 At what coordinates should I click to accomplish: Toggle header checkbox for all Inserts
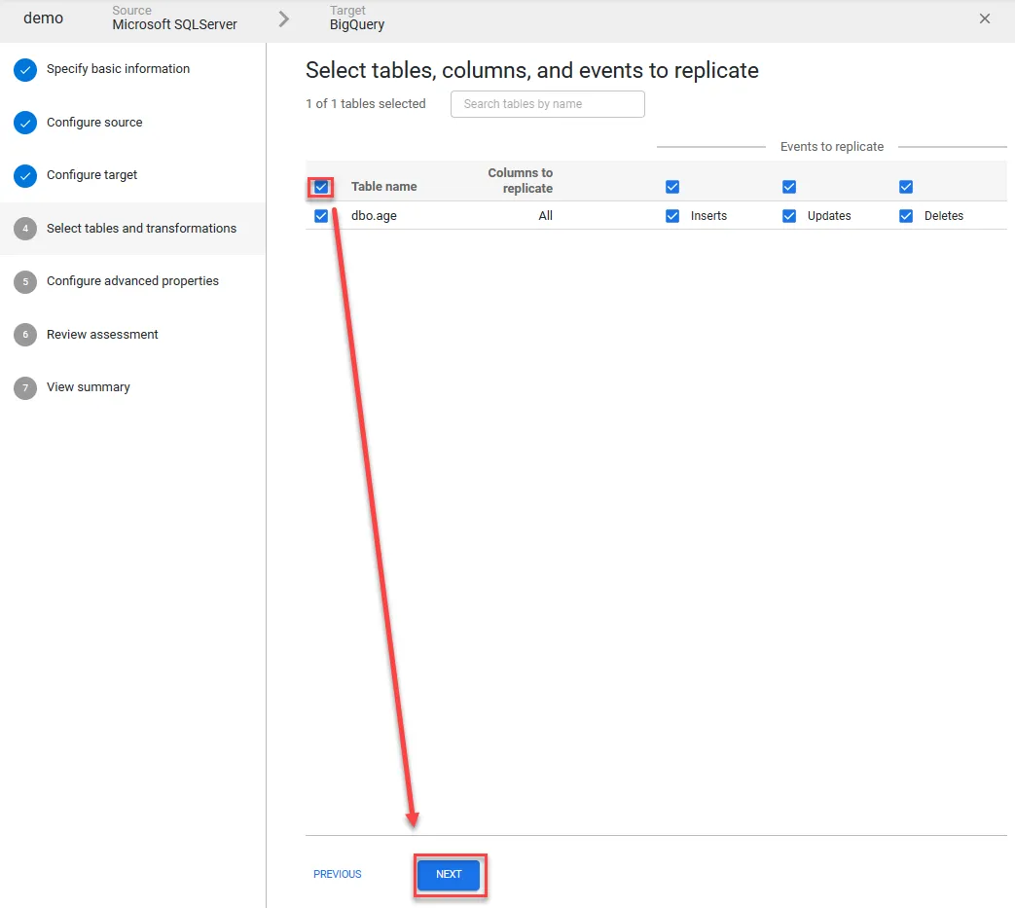coord(672,187)
